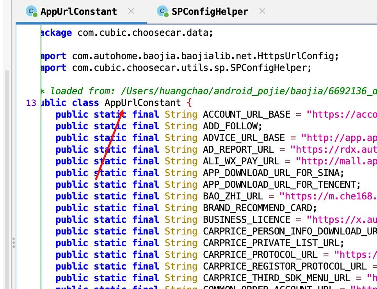Click the AD_REPORT_URL constant
Viewport: 377px width, 289px height.
(238, 150)
